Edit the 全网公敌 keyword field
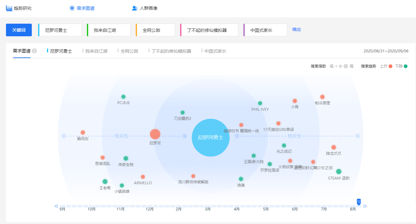 155,30
